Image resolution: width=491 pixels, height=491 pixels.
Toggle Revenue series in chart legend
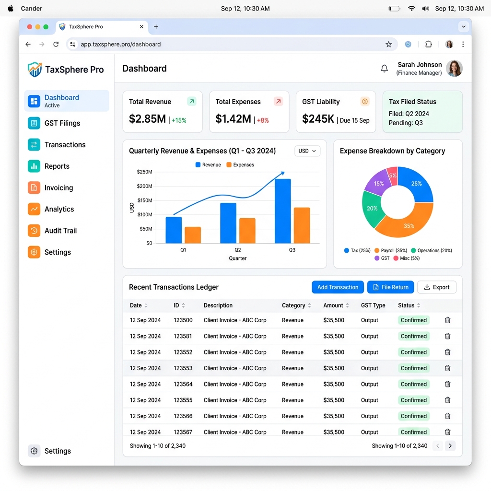208,165
